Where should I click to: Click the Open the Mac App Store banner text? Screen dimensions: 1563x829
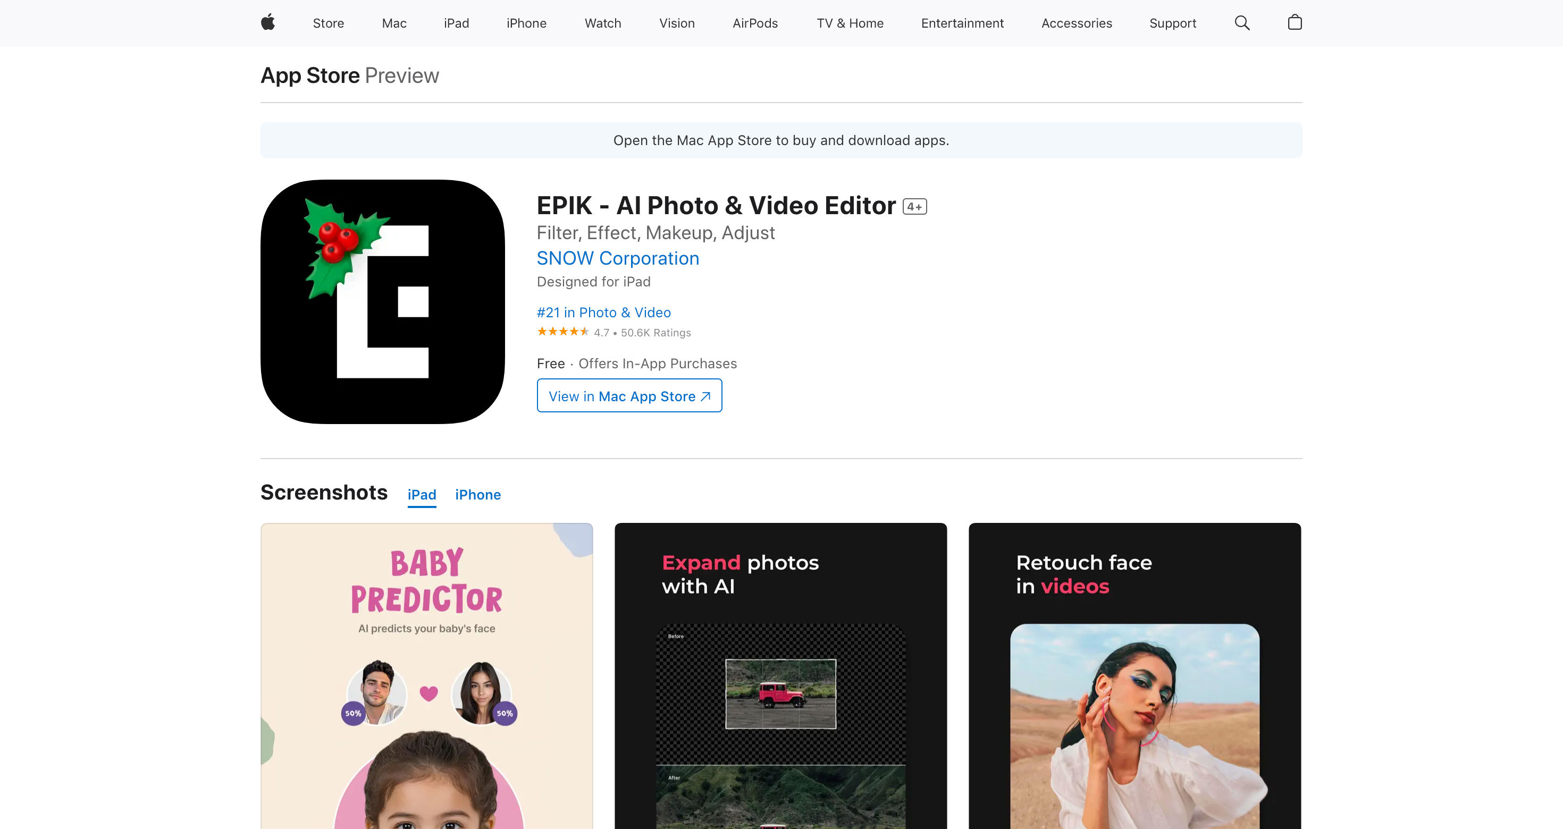(781, 141)
